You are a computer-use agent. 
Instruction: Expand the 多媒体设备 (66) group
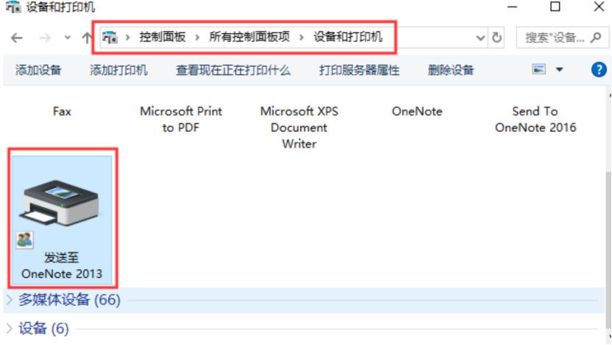pyautogui.click(x=10, y=299)
